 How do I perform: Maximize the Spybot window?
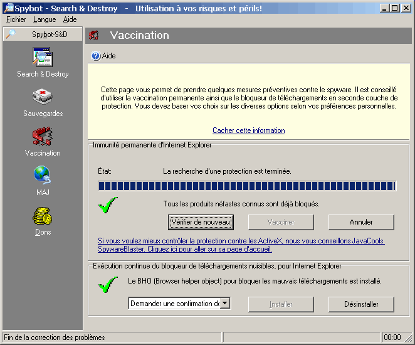[x=394, y=8]
